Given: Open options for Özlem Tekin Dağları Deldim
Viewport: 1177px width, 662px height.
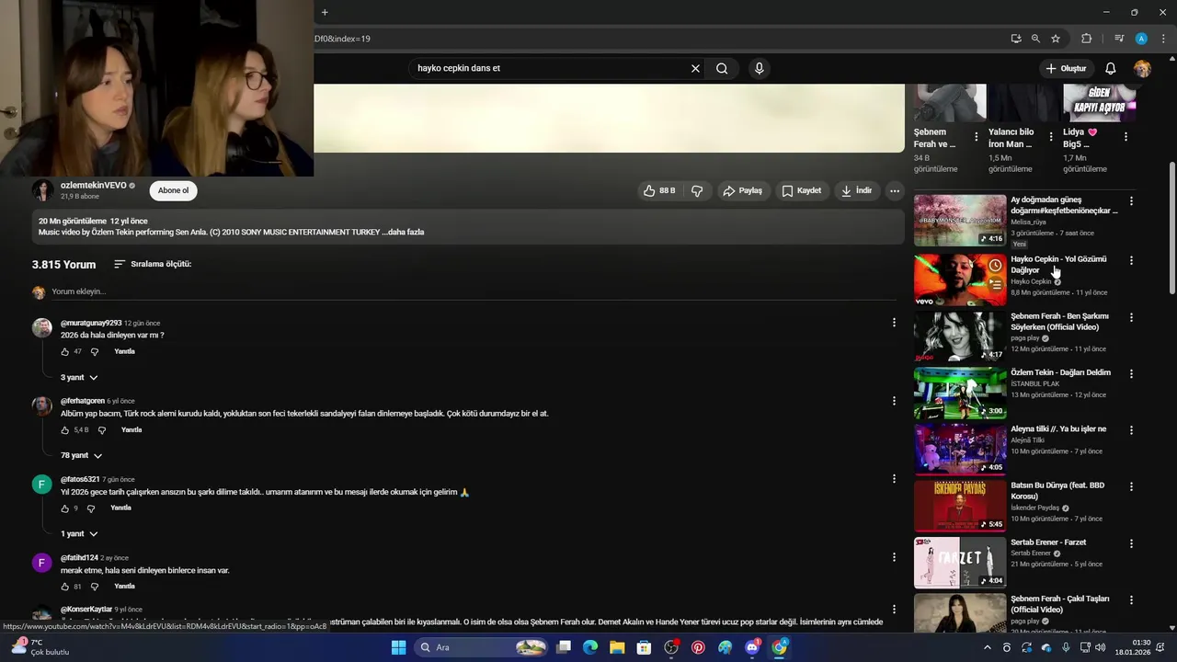Looking at the screenshot, I should [1131, 373].
